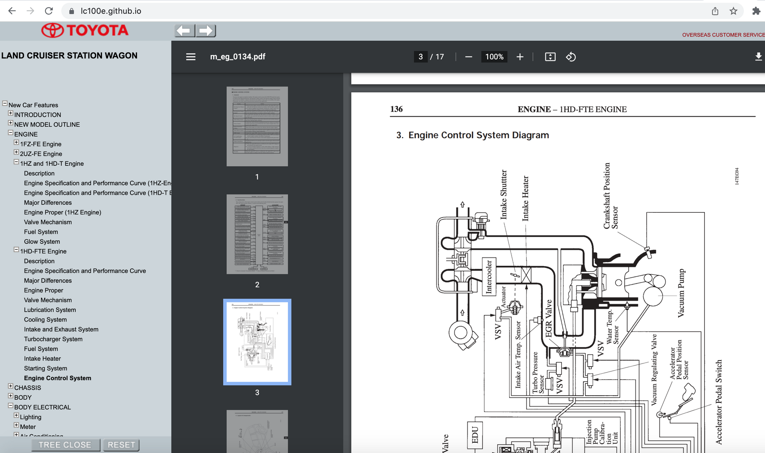Open partially visible page 4 thumbnail
The width and height of the screenshot is (765, 453).
click(x=257, y=431)
